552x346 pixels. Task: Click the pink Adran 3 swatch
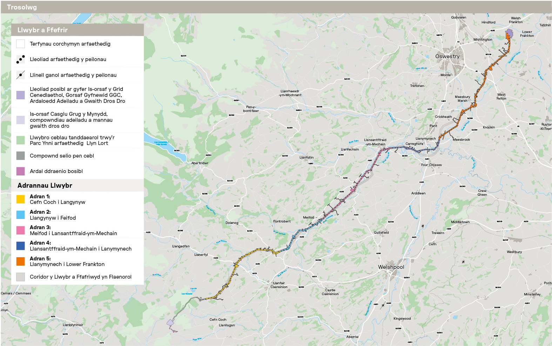(x=21, y=230)
